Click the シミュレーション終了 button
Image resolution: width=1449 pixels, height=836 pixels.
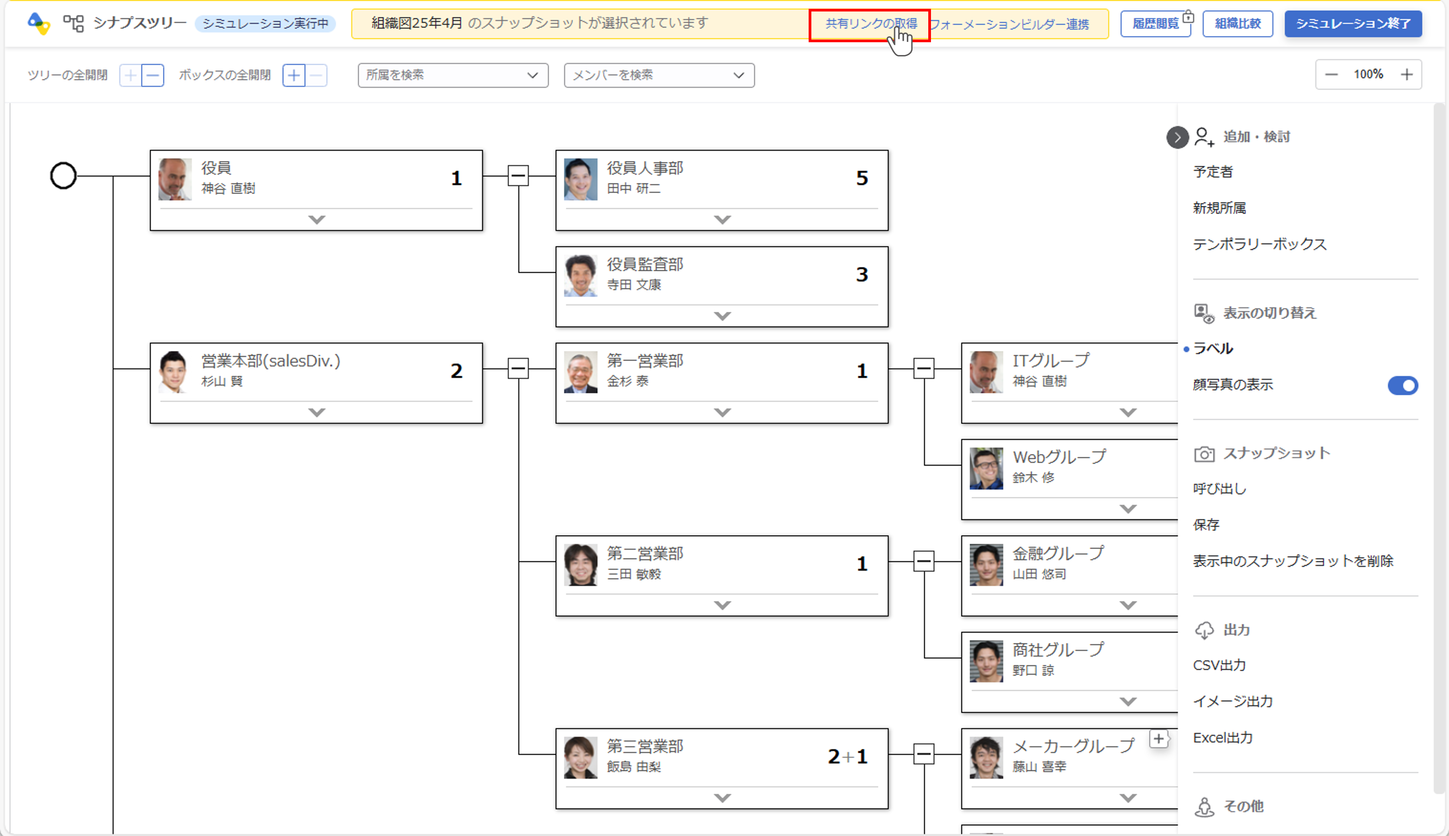(1352, 24)
